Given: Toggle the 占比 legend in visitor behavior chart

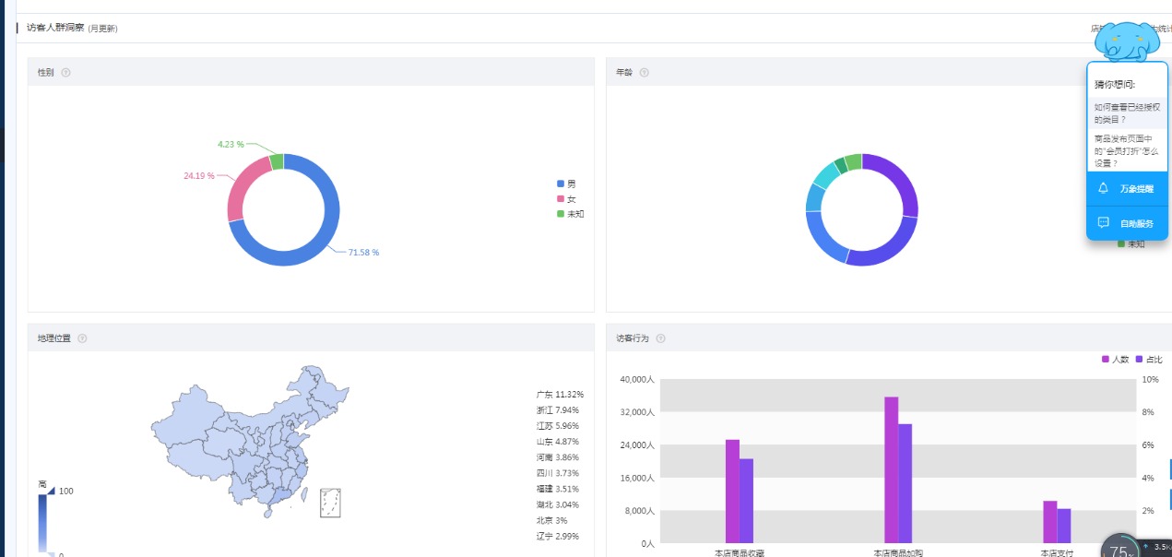Looking at the screenshot, I should tap(1149, 359).
